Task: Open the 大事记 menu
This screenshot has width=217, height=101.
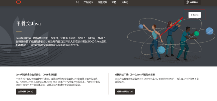Action: (x=124, y=2)
